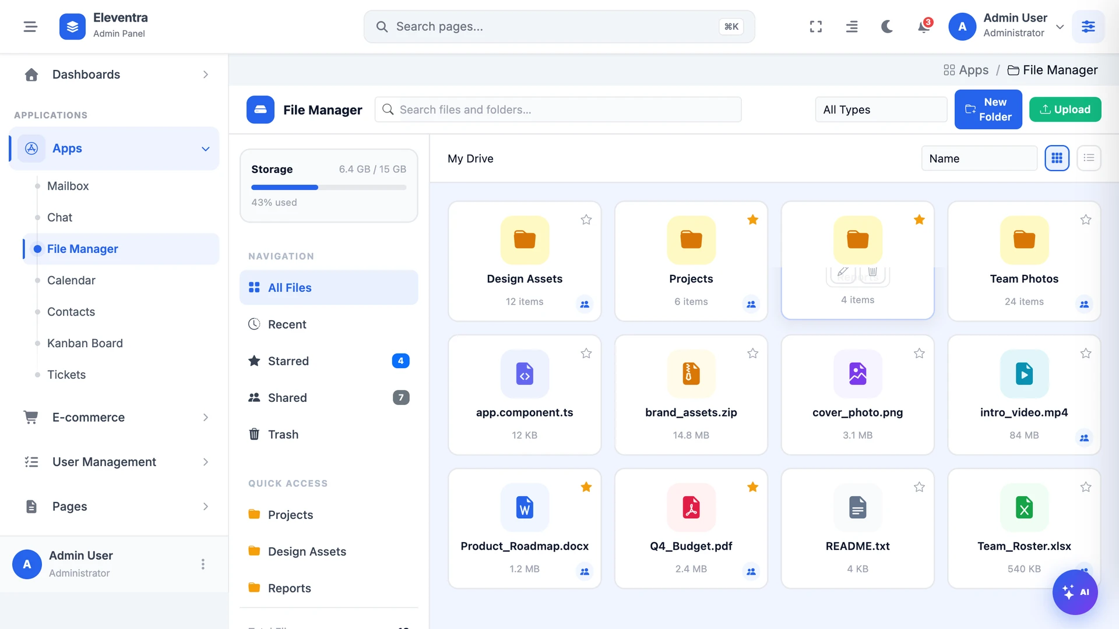Star Team_Roster.xlsx
This screenshot has height=629, width=1119.
(1086, 487)
